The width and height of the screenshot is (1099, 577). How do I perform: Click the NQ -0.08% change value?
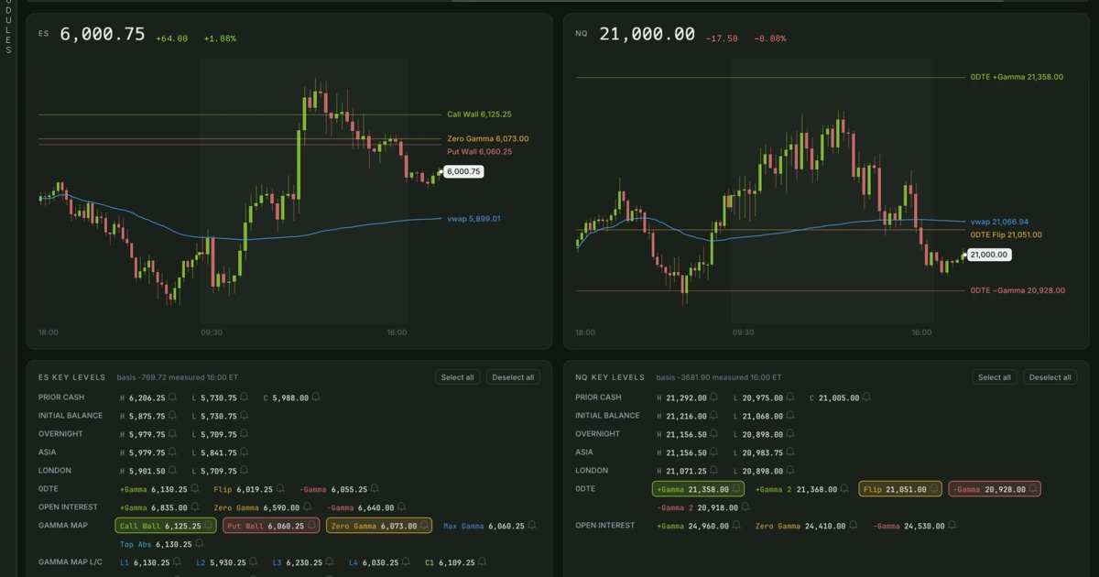[769, 38]
